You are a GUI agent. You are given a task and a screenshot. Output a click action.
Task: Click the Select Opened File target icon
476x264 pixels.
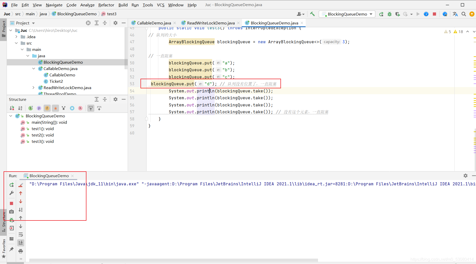pos(88,23)
